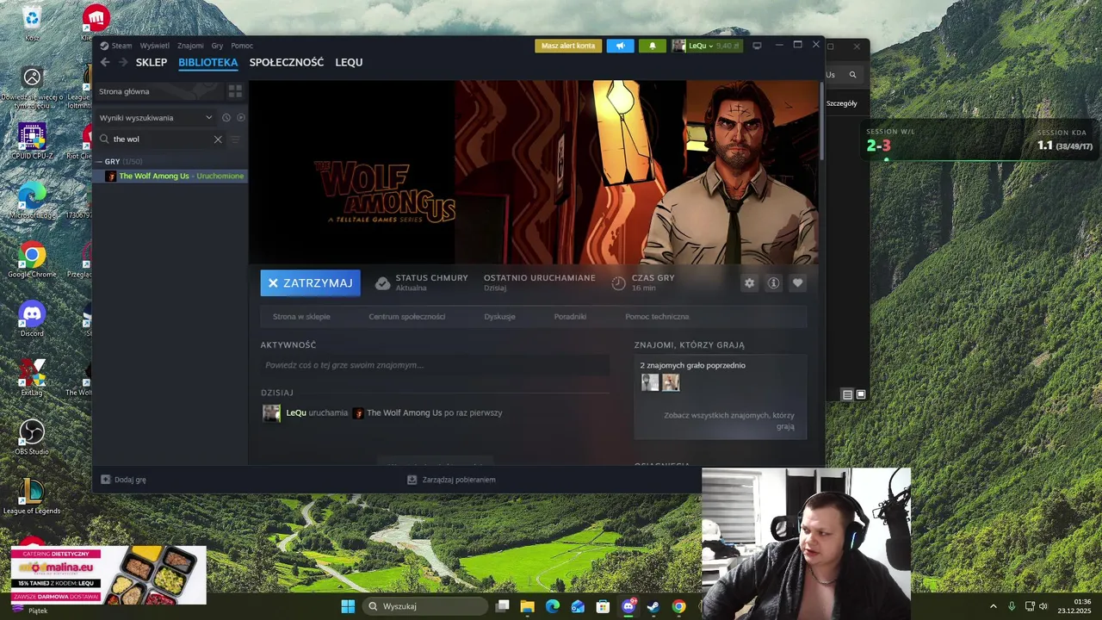Open League of Legends desktop shortcut
This screenshot has height=620, width=1102.
point(32,497)
